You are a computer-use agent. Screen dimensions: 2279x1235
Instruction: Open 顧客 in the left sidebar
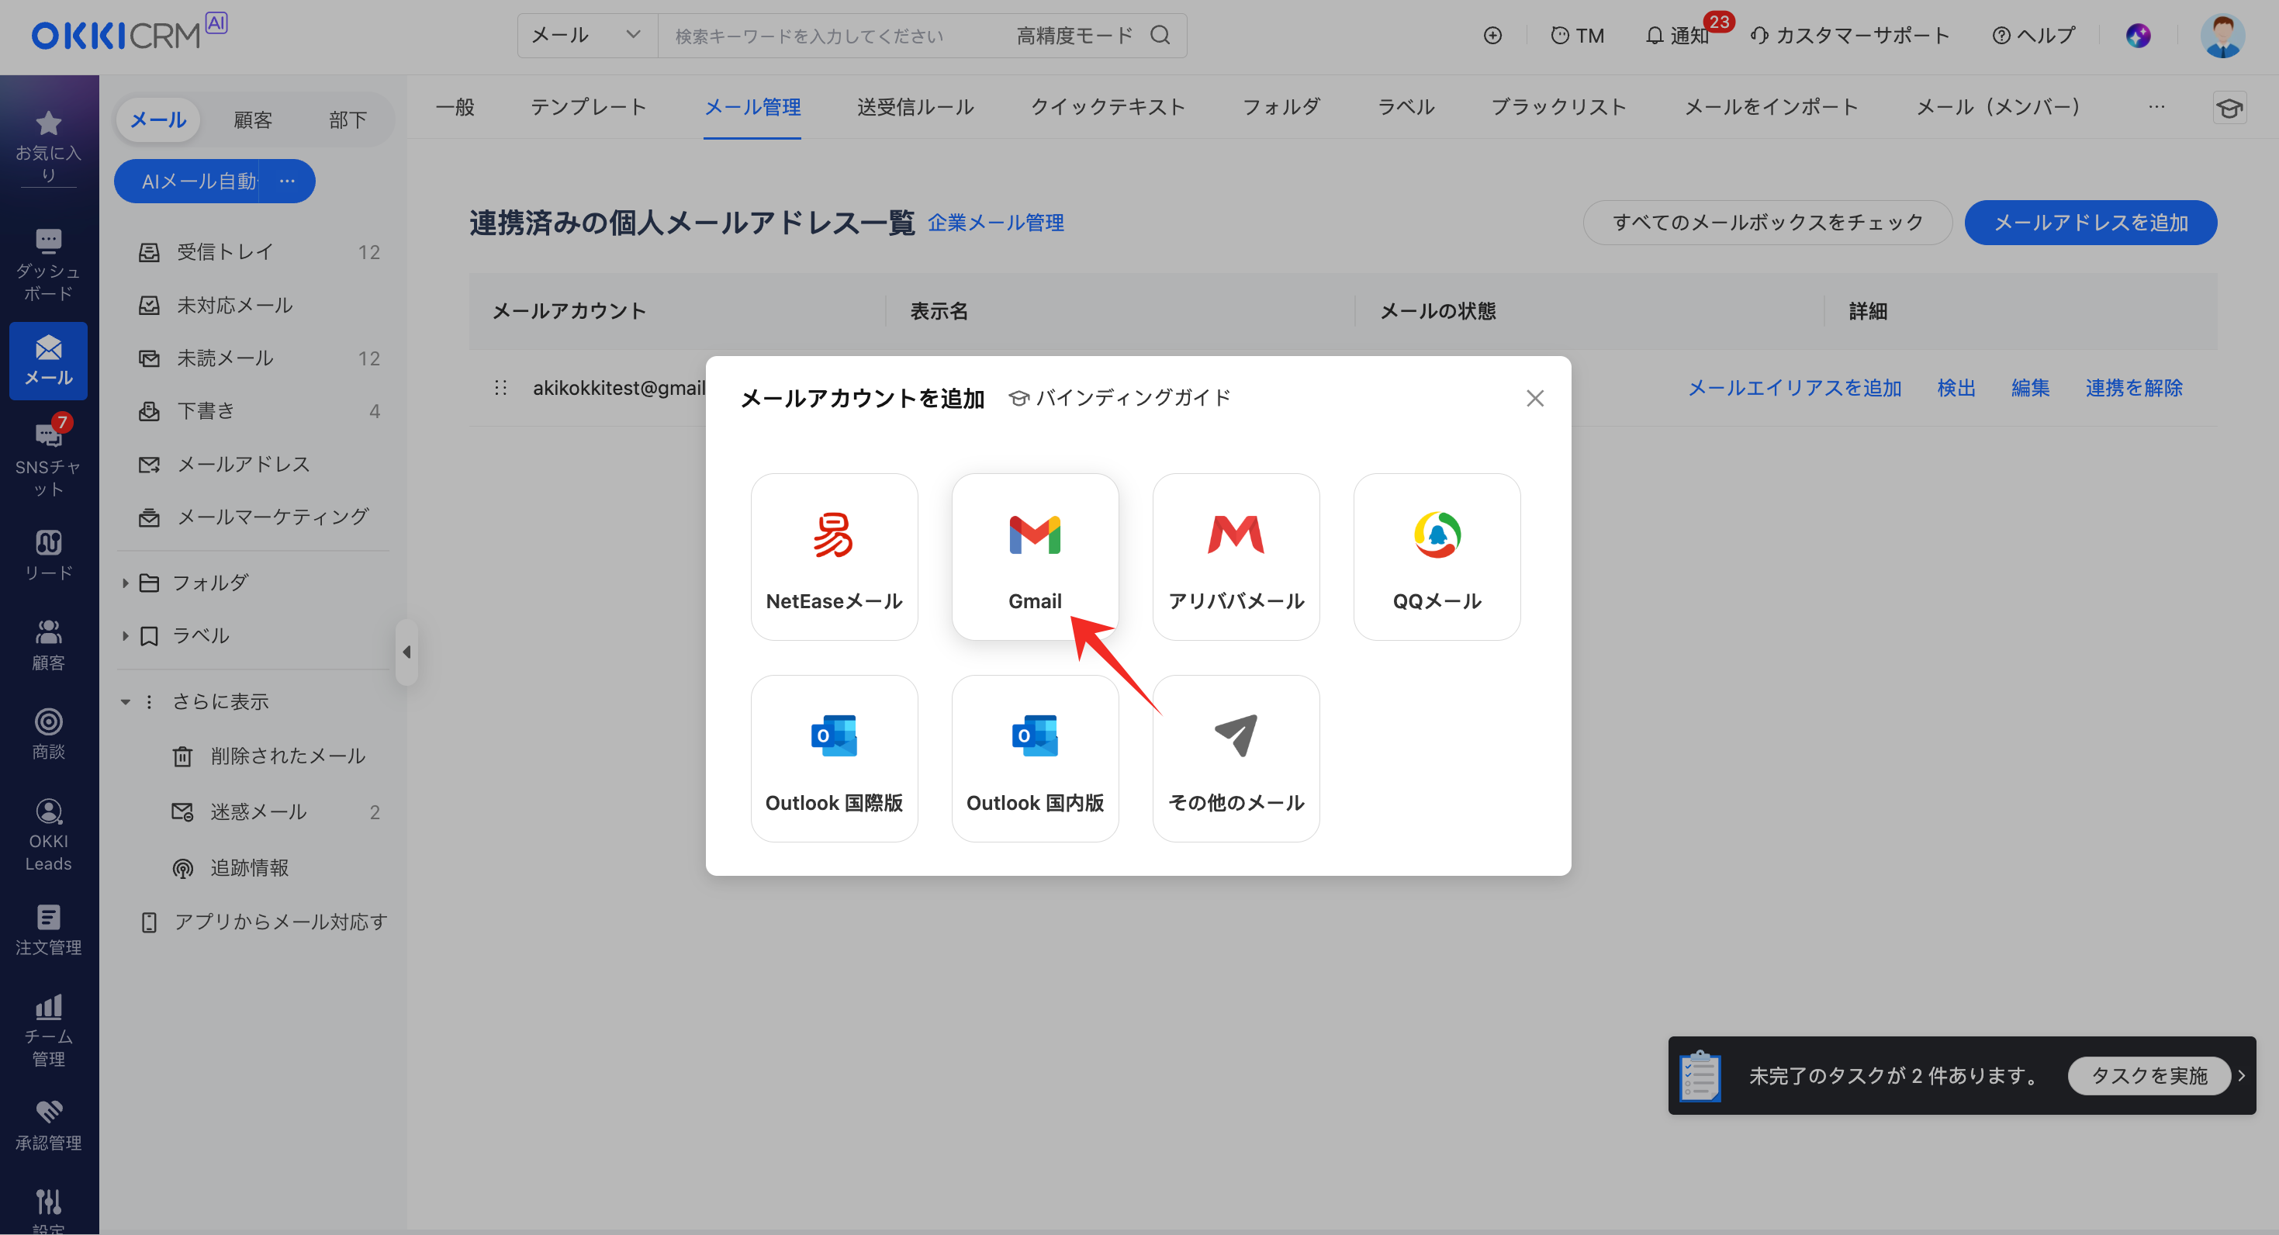(x=49, y=645)
